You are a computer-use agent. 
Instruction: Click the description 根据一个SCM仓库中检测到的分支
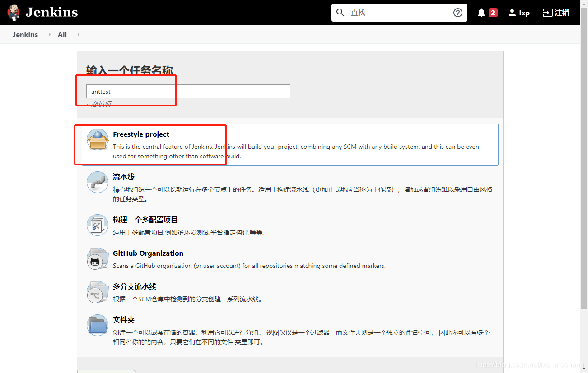pyautogui.click(x=187, y=299)
